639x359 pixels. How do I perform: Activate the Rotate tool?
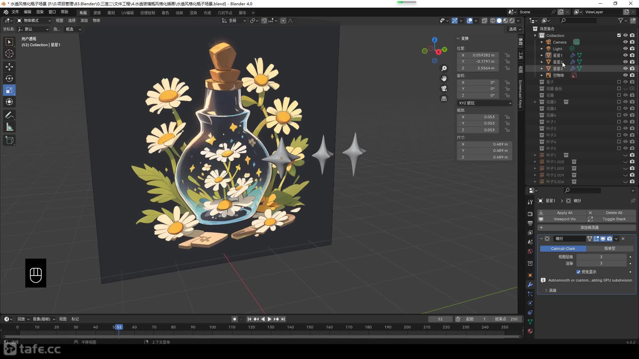tap(9, 78)
